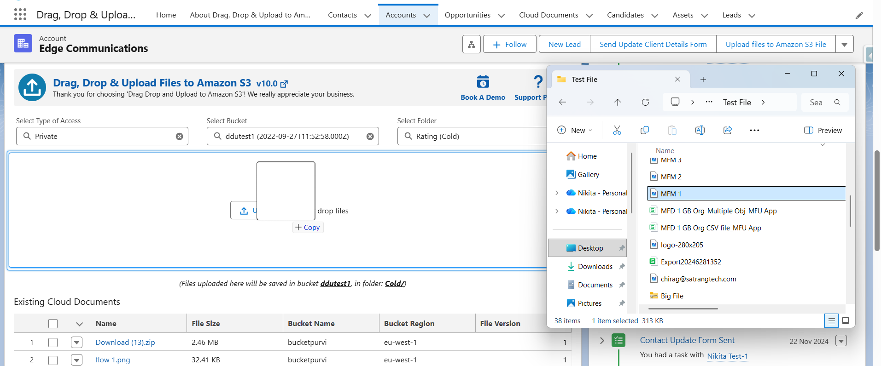881x366 pixels.
Task: Open About Drag, Drop & Upload tab
Action: 250,15
